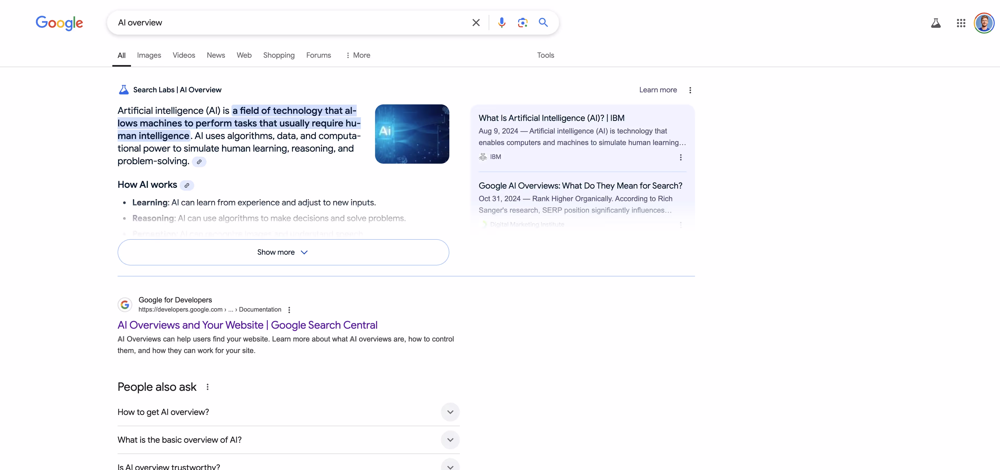Expand What is the basic overview of AI
The width and height of the screenshot is (1000, 470).
(x=450, y=440)
